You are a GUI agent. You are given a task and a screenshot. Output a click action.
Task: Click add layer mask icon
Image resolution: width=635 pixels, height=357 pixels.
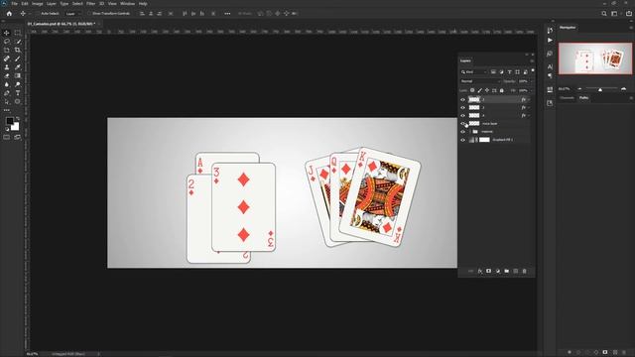489,271
